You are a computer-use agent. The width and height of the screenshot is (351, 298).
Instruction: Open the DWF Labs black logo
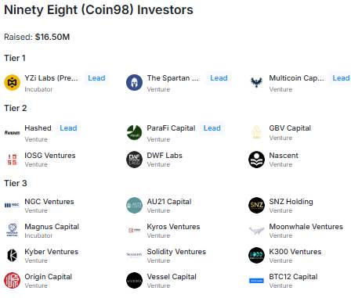[x=134, y=160]
